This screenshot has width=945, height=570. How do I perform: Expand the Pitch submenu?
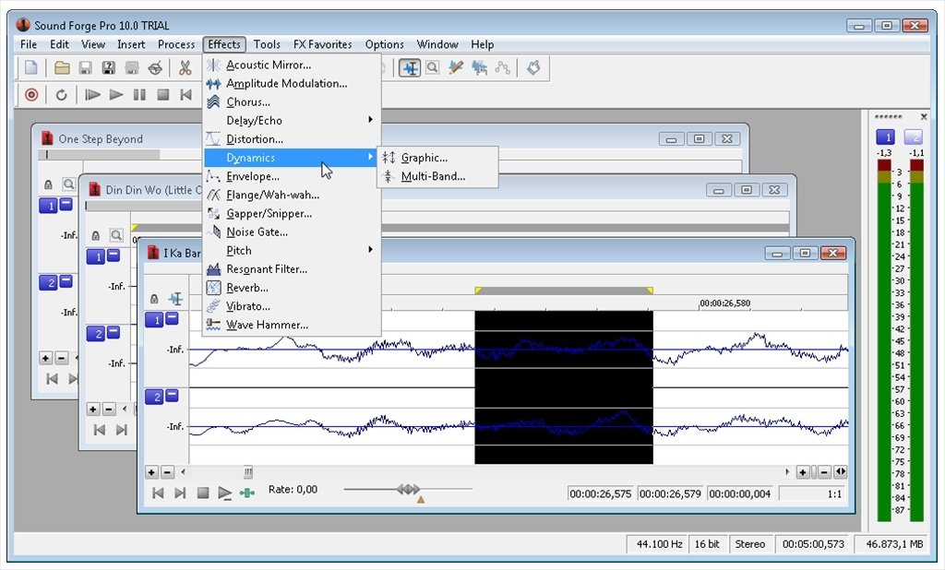coord(293,251)
